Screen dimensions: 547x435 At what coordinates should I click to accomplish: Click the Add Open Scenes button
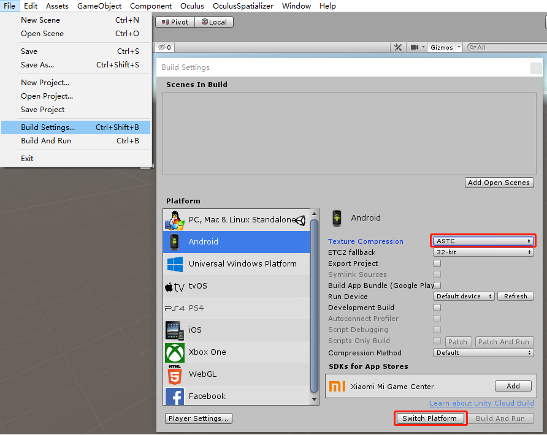pos(499,183)
